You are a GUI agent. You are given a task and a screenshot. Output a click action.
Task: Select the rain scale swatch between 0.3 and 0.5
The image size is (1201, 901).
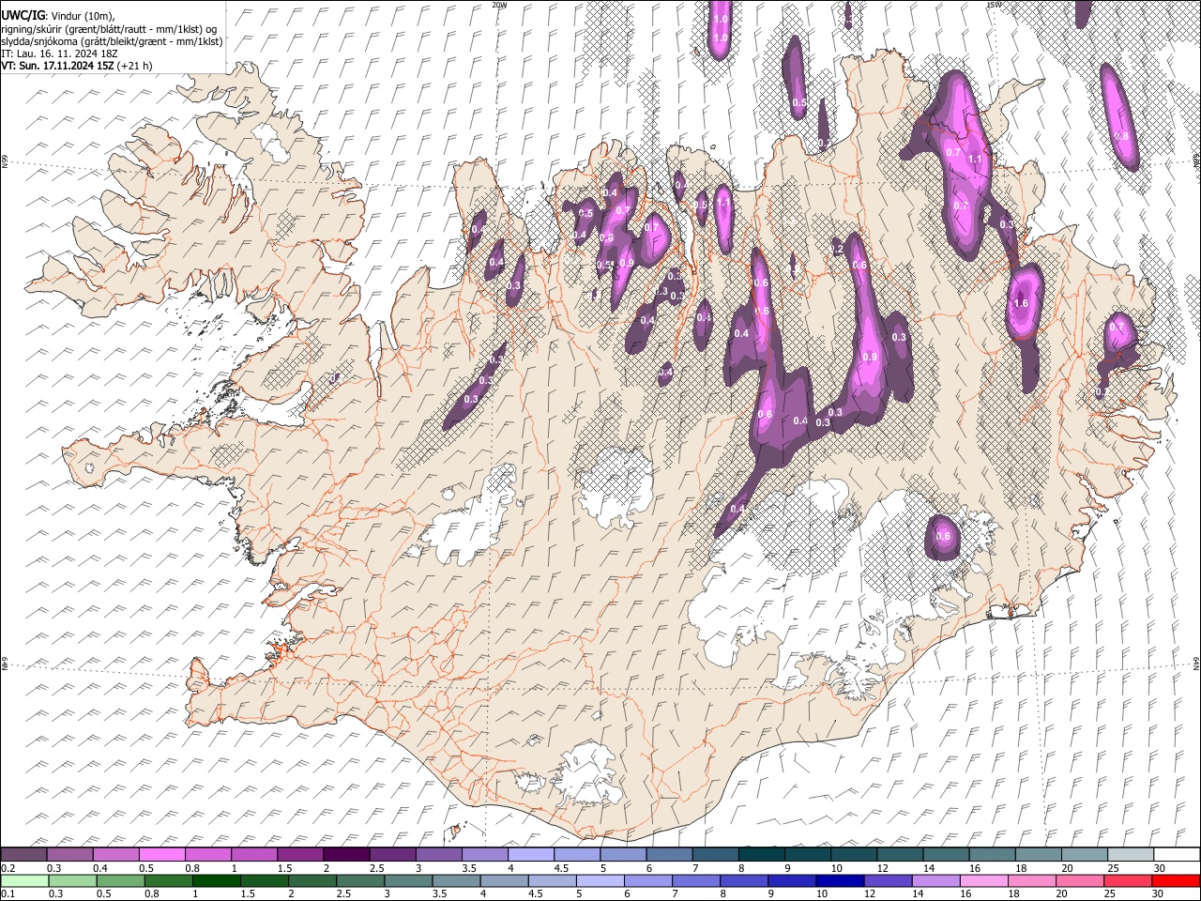click(72, 880)
